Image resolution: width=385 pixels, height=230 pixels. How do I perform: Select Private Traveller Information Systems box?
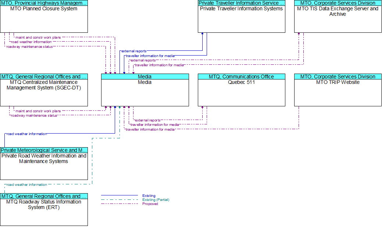[x=241, y=19]
